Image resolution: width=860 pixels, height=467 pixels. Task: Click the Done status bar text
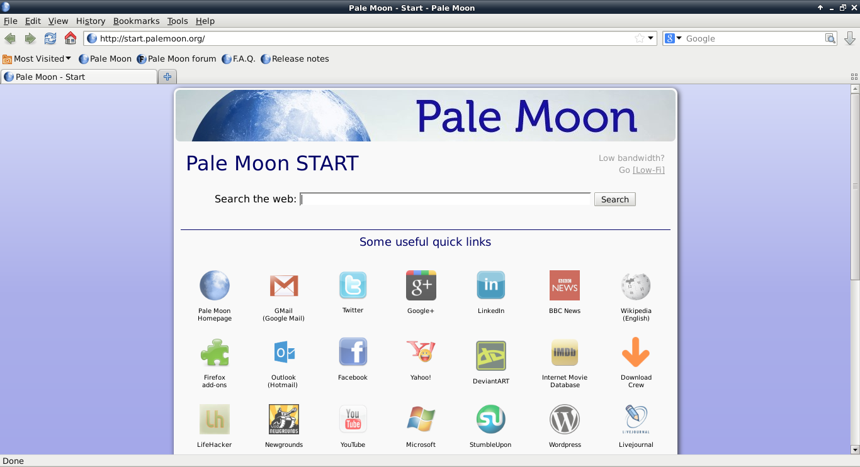(x=13, y=461)
